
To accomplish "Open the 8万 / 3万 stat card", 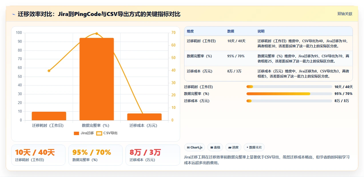I will [x=153, y=155].
